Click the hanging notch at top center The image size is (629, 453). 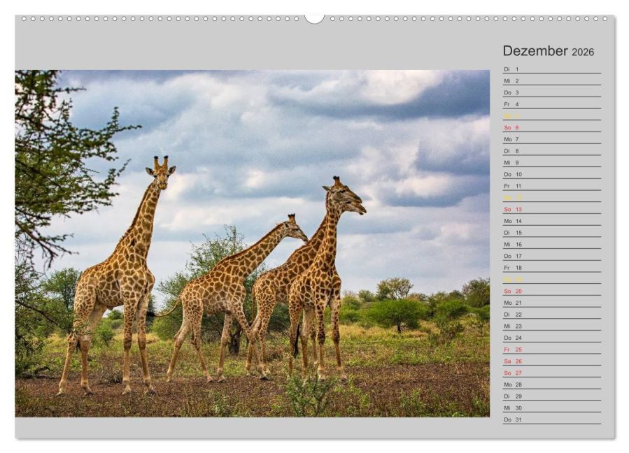[x=314, y=18]
